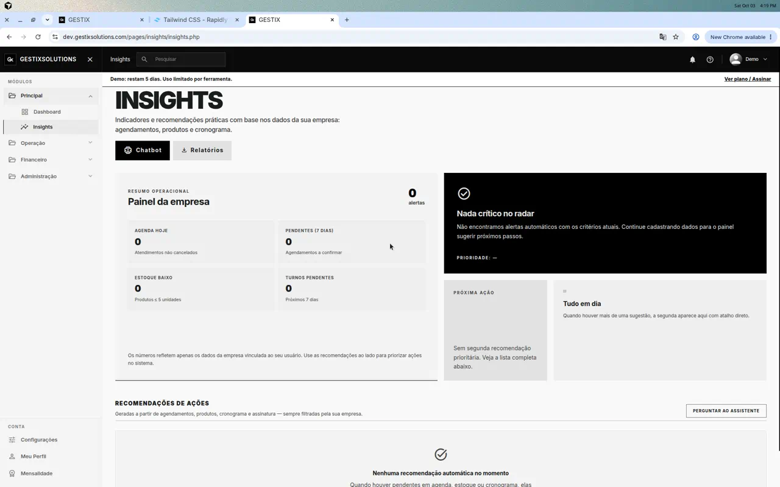Screen dimensions: 780x487
Task: Close the active GESTIX browser tab
Action: tap(332, 19)
